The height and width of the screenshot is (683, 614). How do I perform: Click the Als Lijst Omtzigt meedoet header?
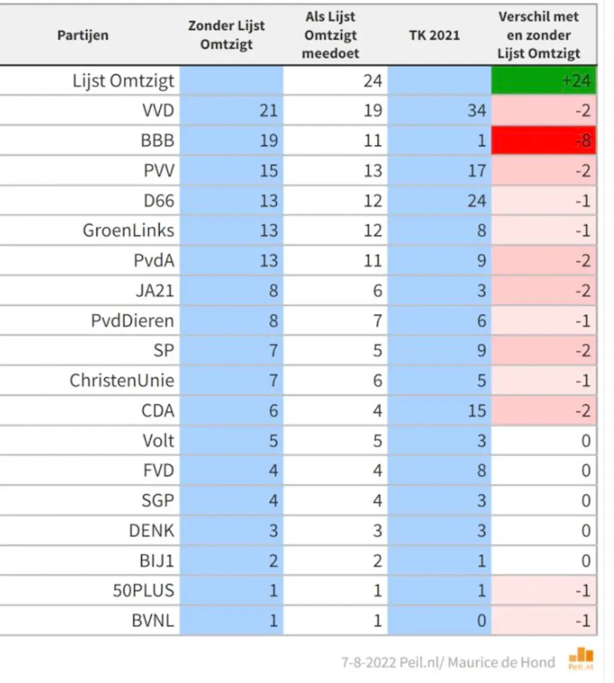330,35
